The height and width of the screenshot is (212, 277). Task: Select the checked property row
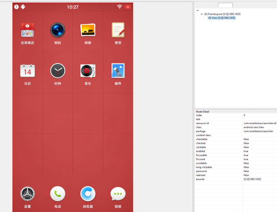point(236,143)
